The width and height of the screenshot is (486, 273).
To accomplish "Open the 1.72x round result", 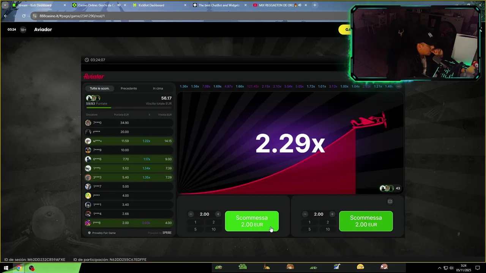I will click(x=311, y=86).
